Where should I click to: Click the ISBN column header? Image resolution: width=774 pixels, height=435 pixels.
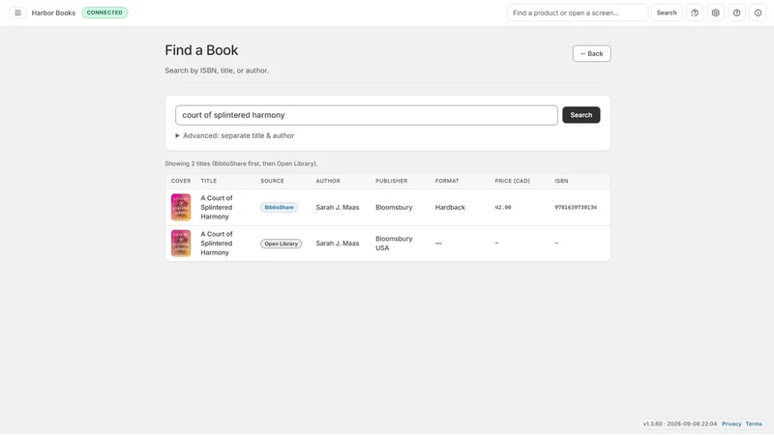[x=561, y=181]
